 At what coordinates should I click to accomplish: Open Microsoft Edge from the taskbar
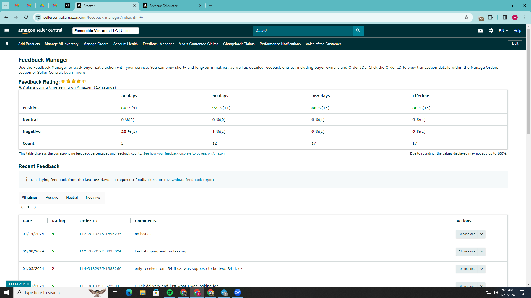click(129, 292)
